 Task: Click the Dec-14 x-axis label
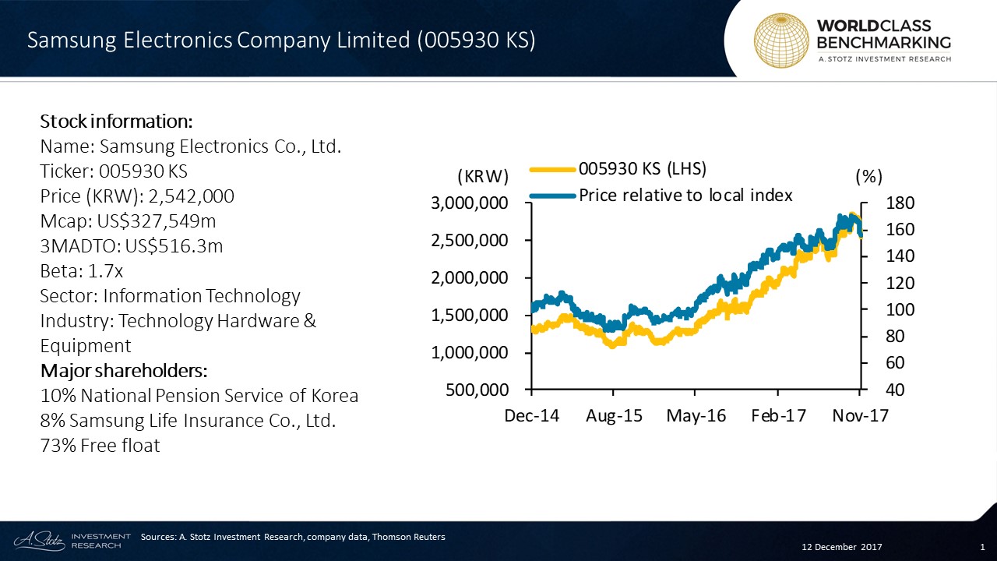532,416
